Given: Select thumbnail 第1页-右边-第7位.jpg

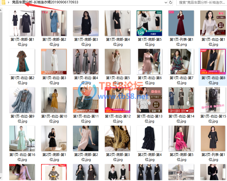Looking at the screenshot, I should pyautogui.click(x=181, y=62).
